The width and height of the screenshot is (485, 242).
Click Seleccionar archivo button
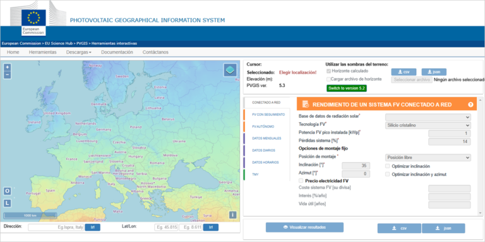tap(411, 79)
